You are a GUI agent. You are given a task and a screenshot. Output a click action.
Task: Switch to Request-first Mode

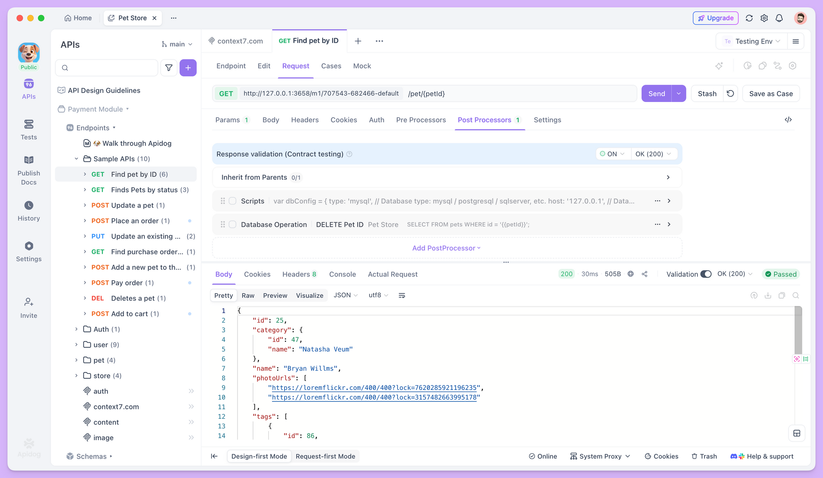click(x=325, y=456)
